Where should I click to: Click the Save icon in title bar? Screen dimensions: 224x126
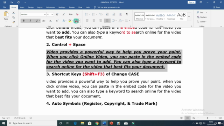[5, 2]
